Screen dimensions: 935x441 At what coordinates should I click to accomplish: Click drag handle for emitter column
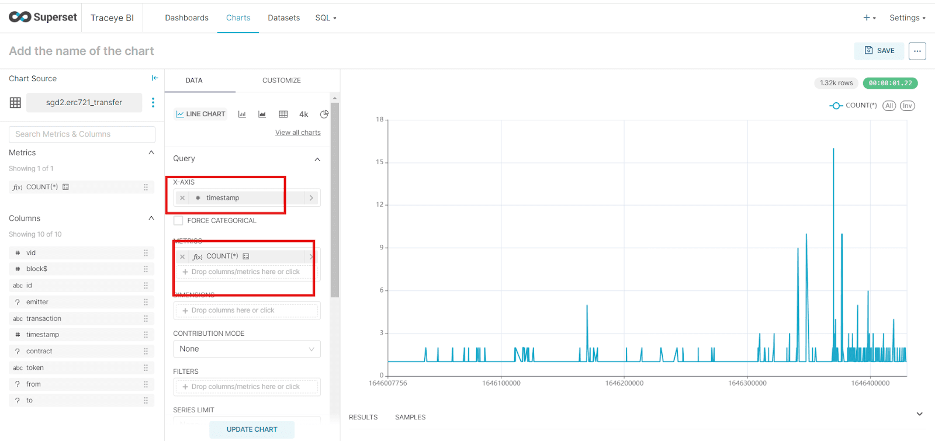click(146, 302)
